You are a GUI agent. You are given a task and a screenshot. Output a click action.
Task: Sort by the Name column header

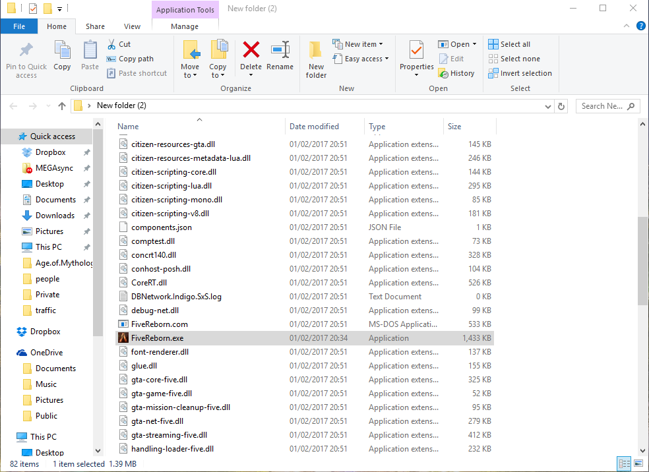point(199,127)
